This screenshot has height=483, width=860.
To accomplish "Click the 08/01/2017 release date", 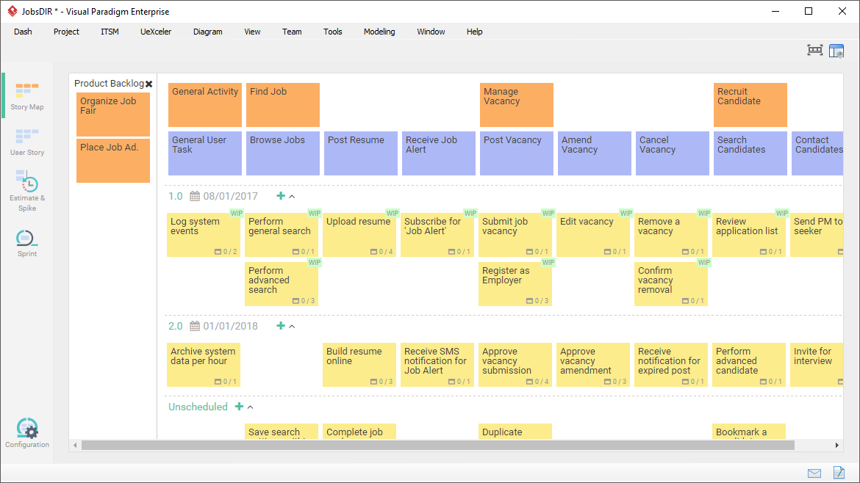I will (x=230, y=196).
